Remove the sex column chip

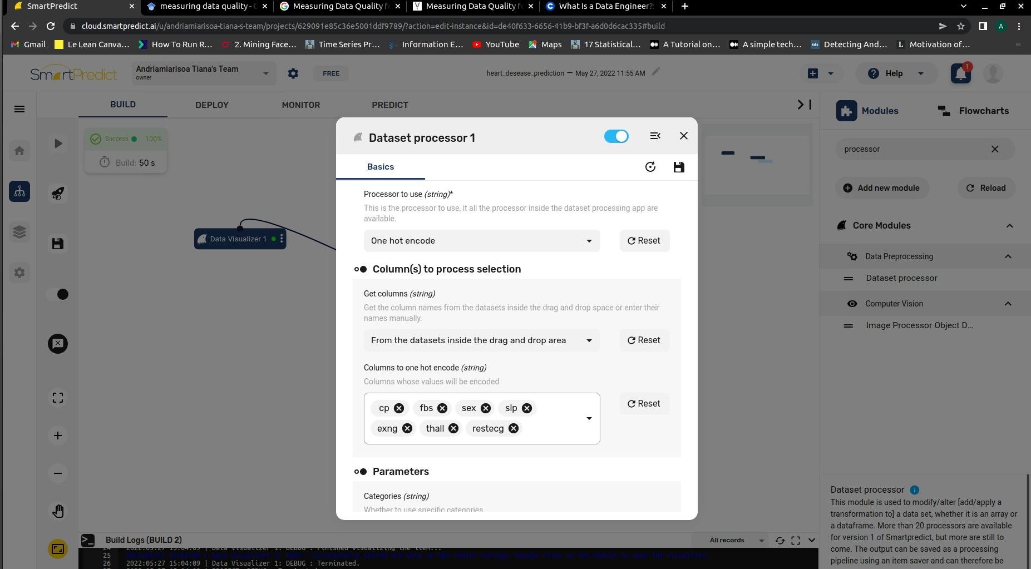tap(486, 408)
